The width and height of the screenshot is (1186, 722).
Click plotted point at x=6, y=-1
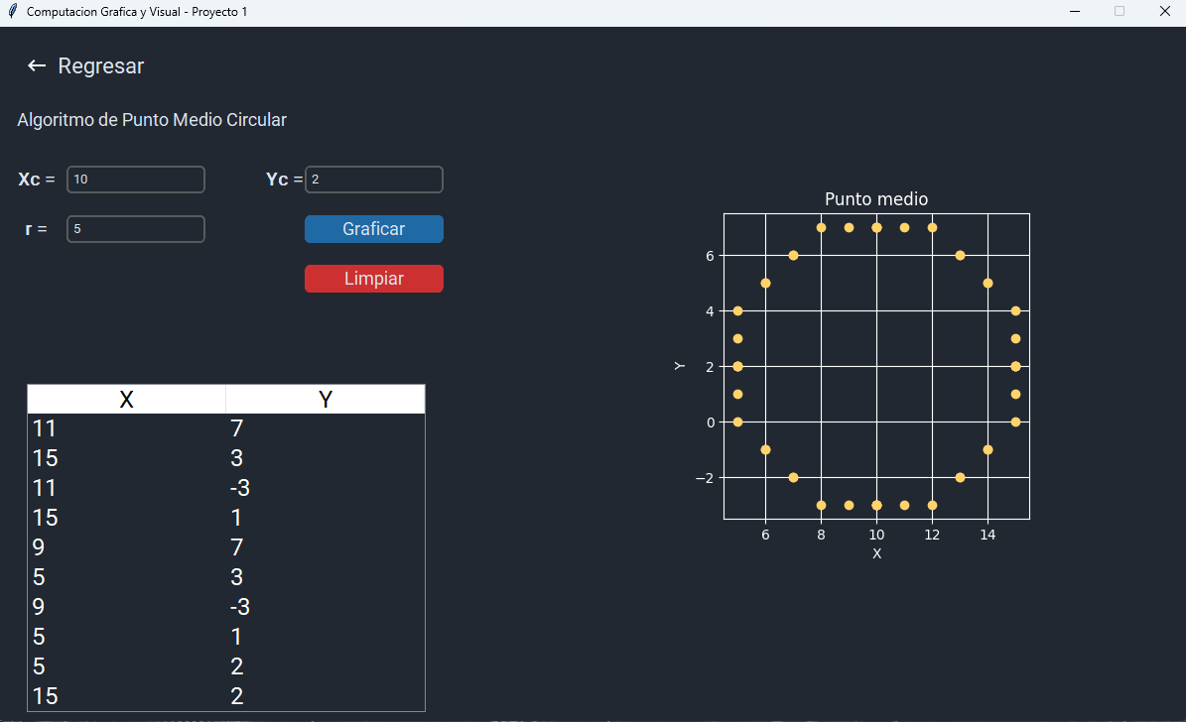(765, 450)
